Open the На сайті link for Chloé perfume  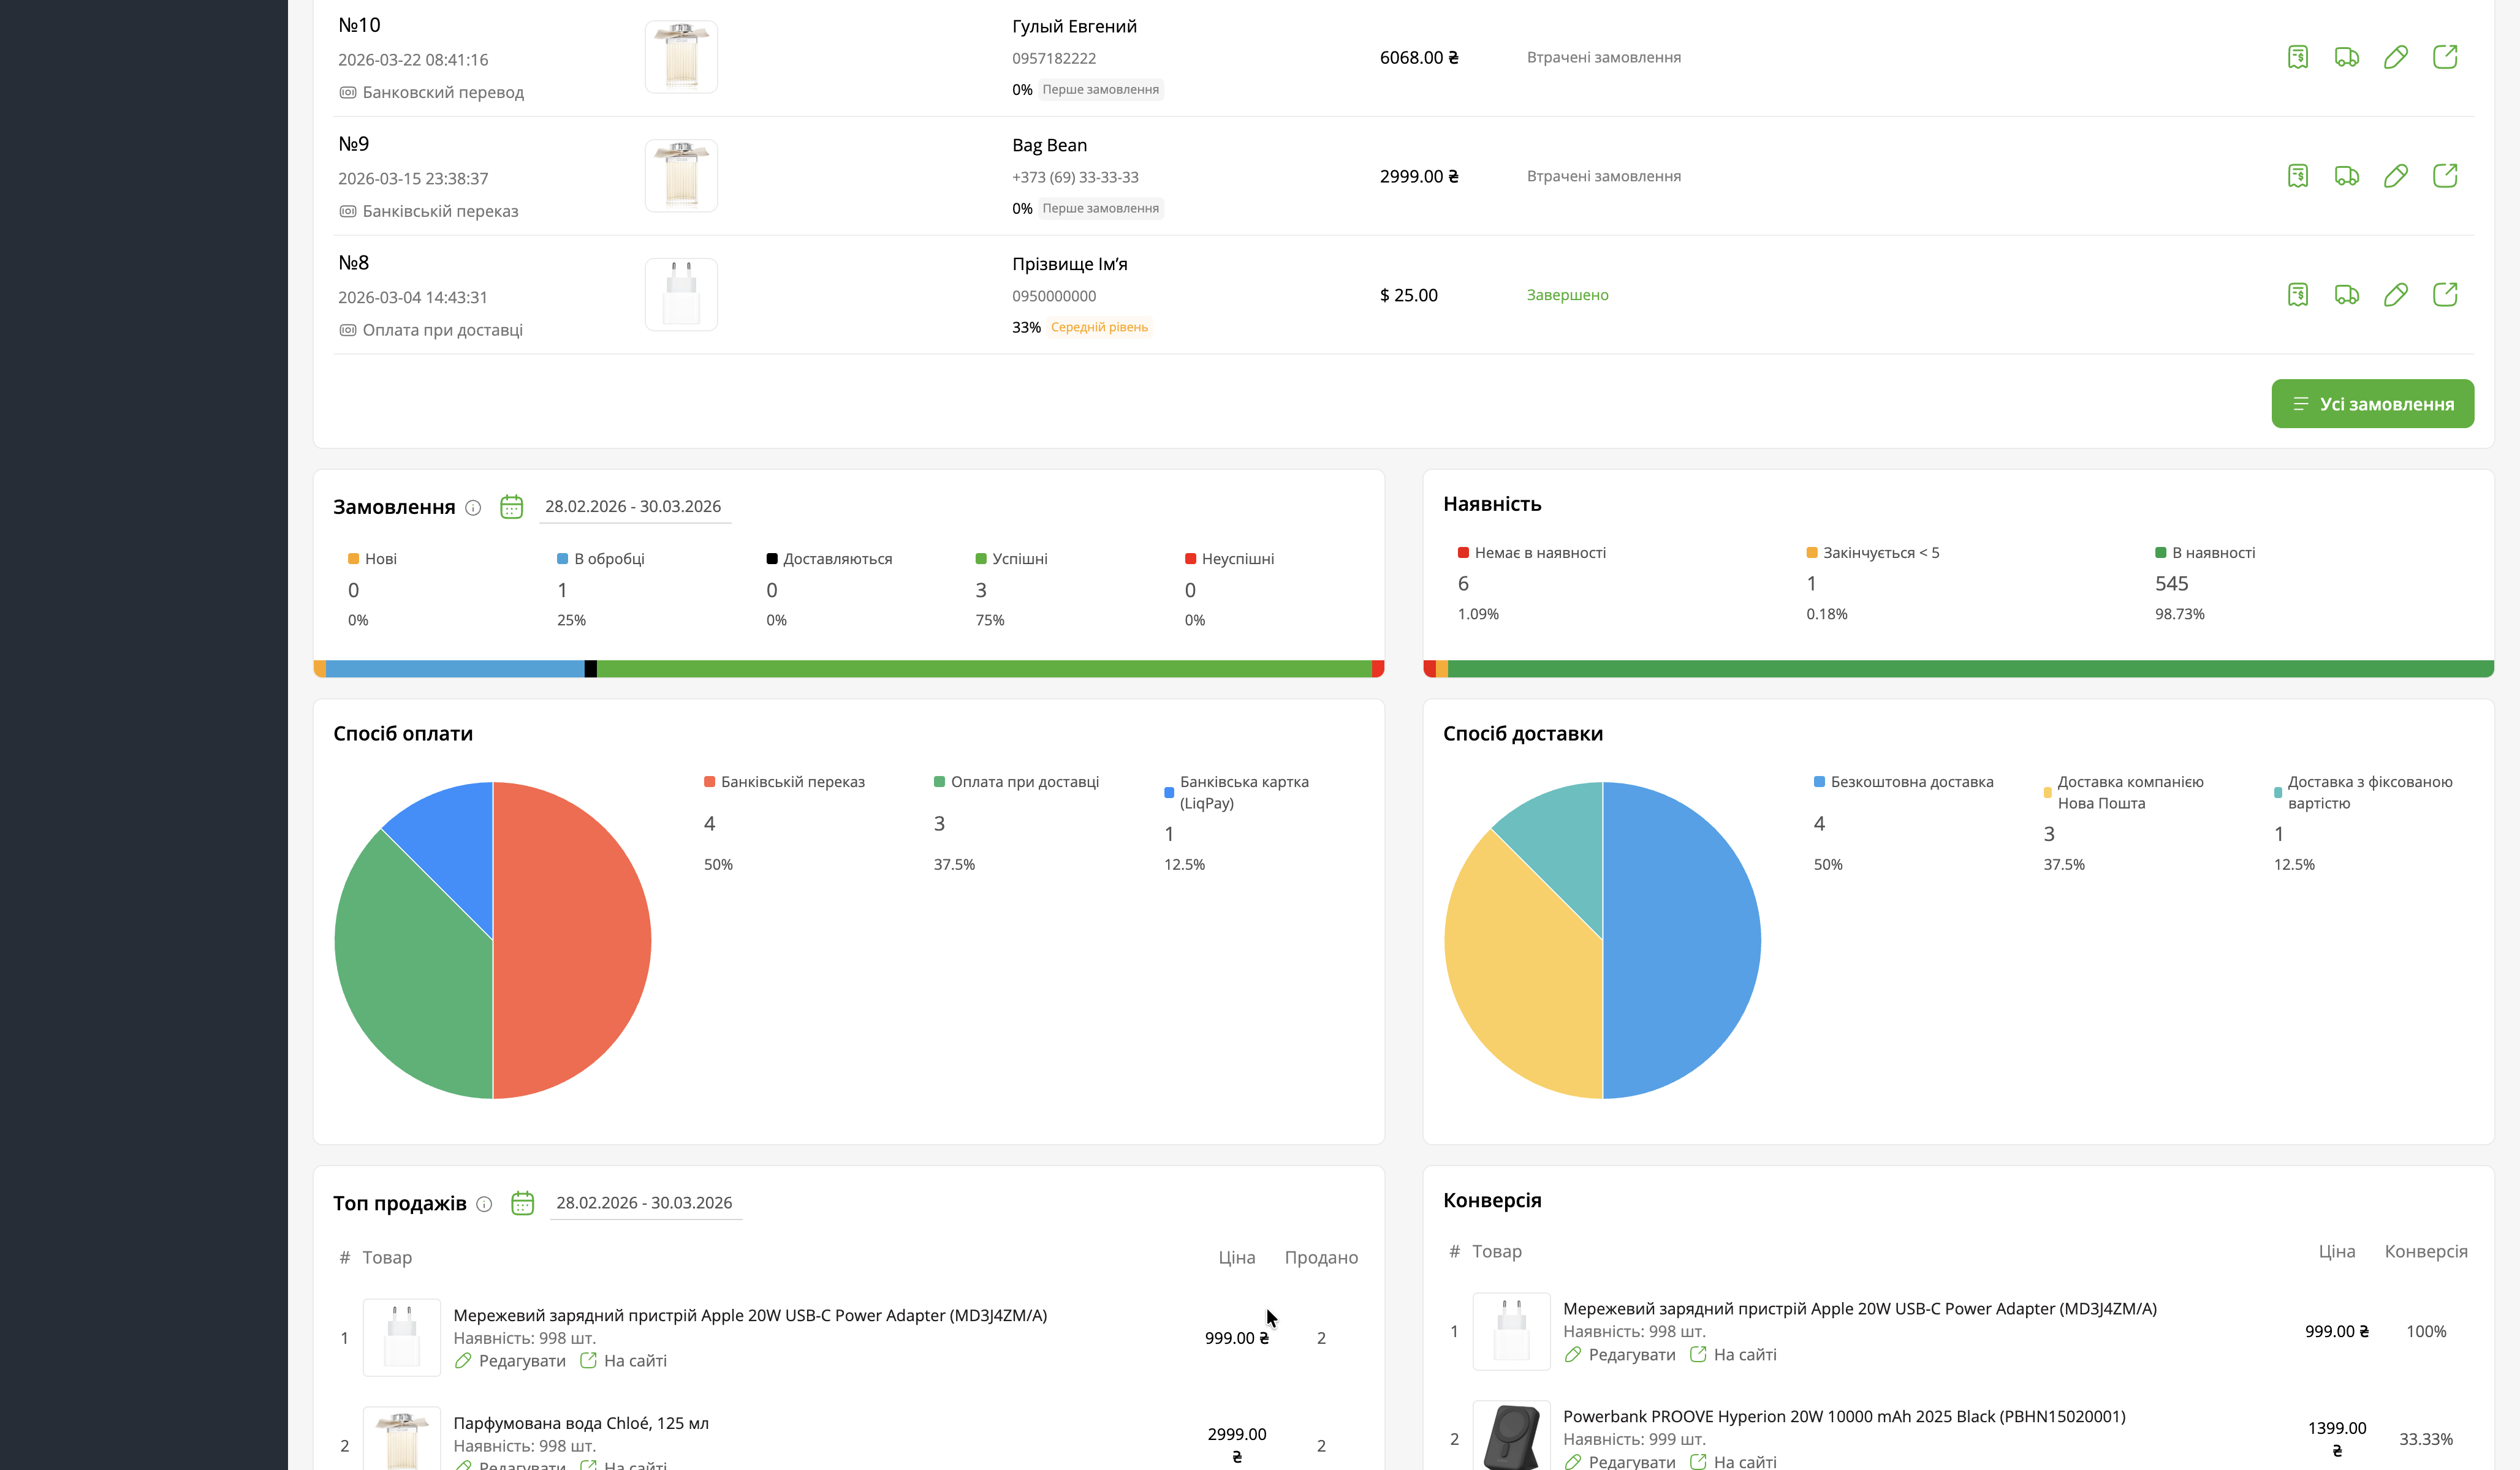(631, 1464)
